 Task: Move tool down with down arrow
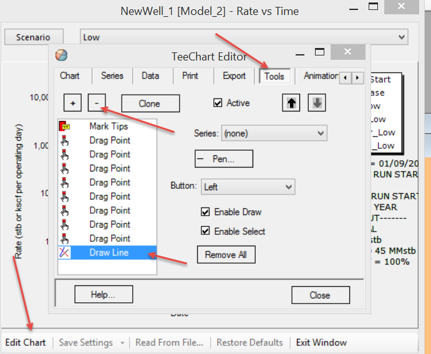(x=317, y=103)
